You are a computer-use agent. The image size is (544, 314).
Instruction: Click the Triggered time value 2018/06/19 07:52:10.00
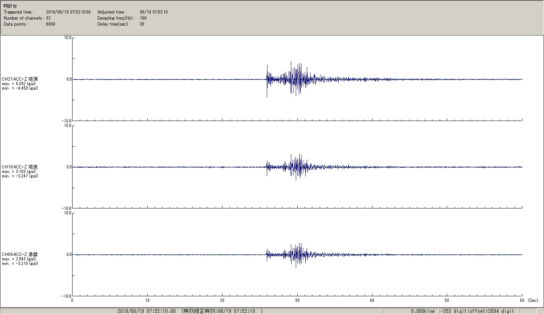[x=68, y=12]
